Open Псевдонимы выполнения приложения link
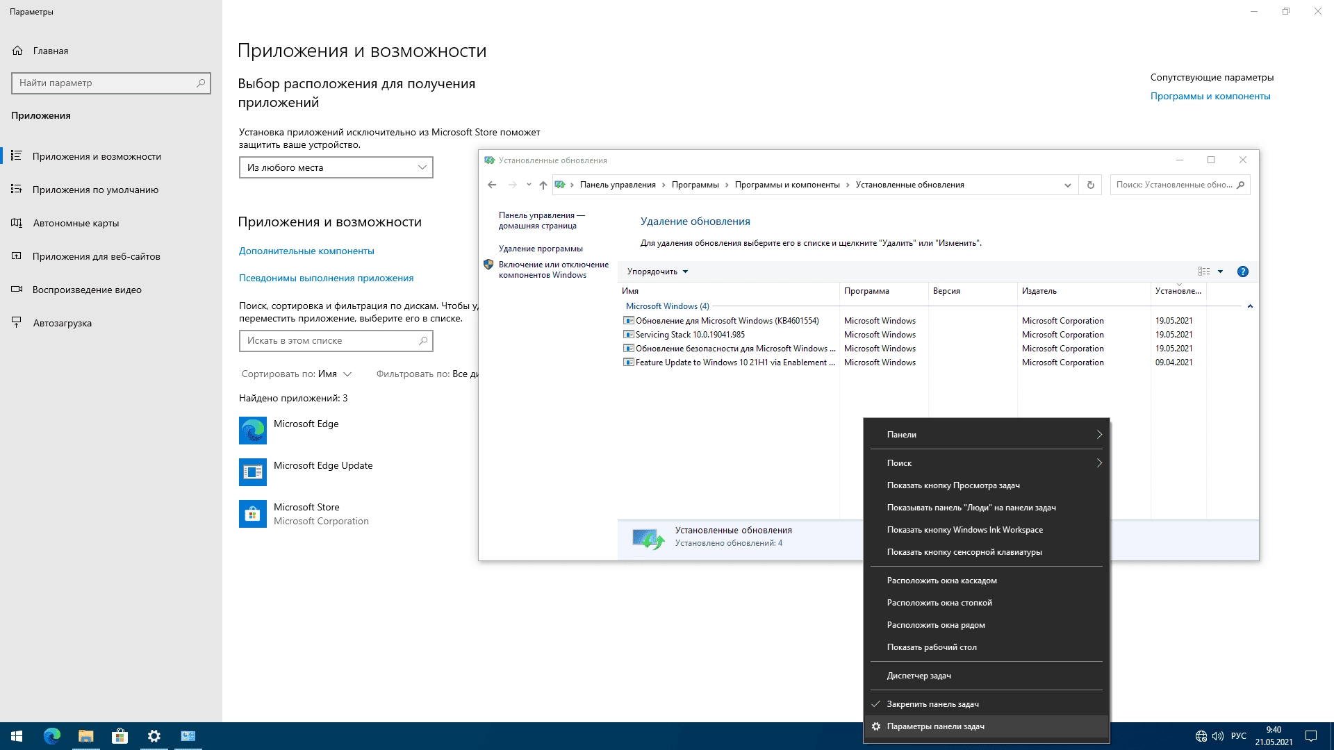The image size is (1334, 750). [x=326, y=278]
